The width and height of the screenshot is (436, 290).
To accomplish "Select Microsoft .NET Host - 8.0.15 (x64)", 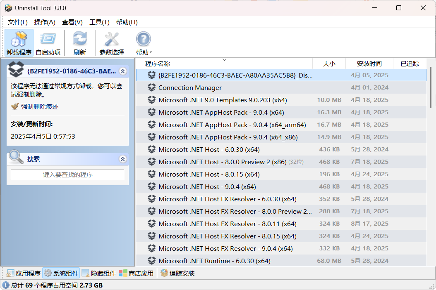I will tap(281, 174).
